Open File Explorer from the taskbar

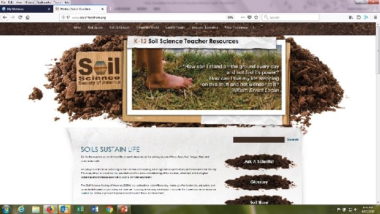coord(36,209)
